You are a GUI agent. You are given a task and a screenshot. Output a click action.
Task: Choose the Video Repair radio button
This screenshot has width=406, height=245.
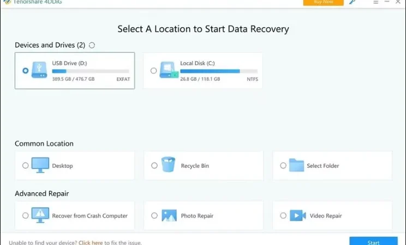click(283, 216)
